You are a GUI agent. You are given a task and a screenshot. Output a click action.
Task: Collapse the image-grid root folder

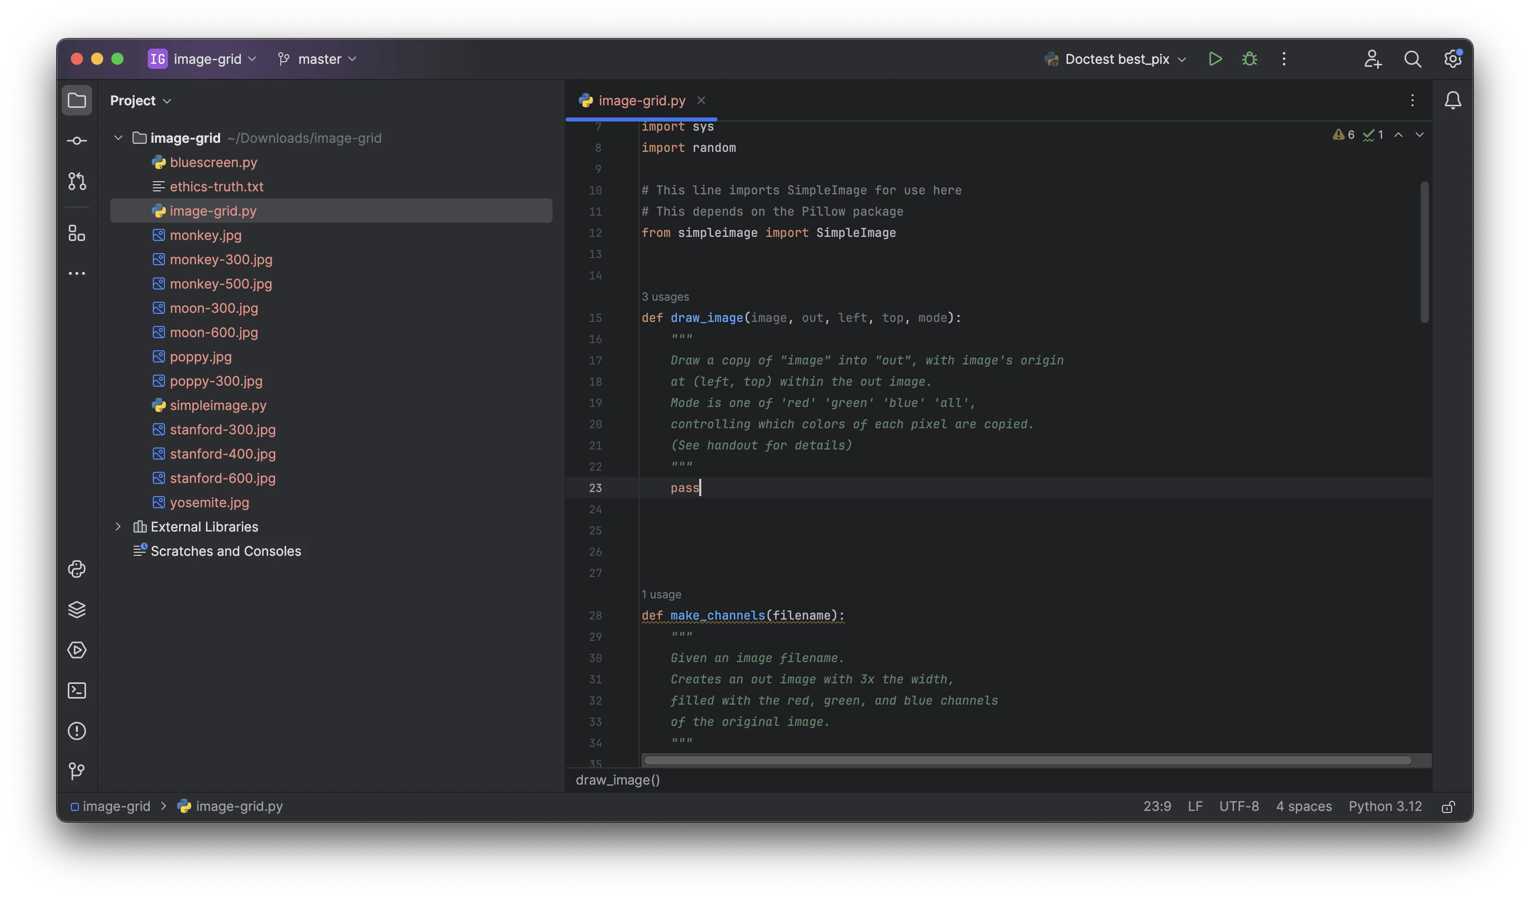[x=118, y=138]
